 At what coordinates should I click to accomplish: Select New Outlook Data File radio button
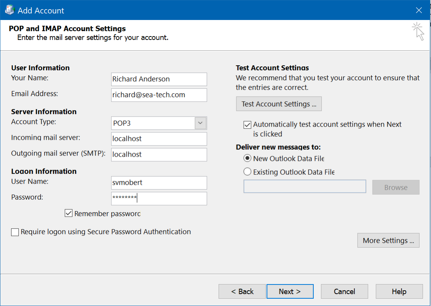(x=247, y=159)
